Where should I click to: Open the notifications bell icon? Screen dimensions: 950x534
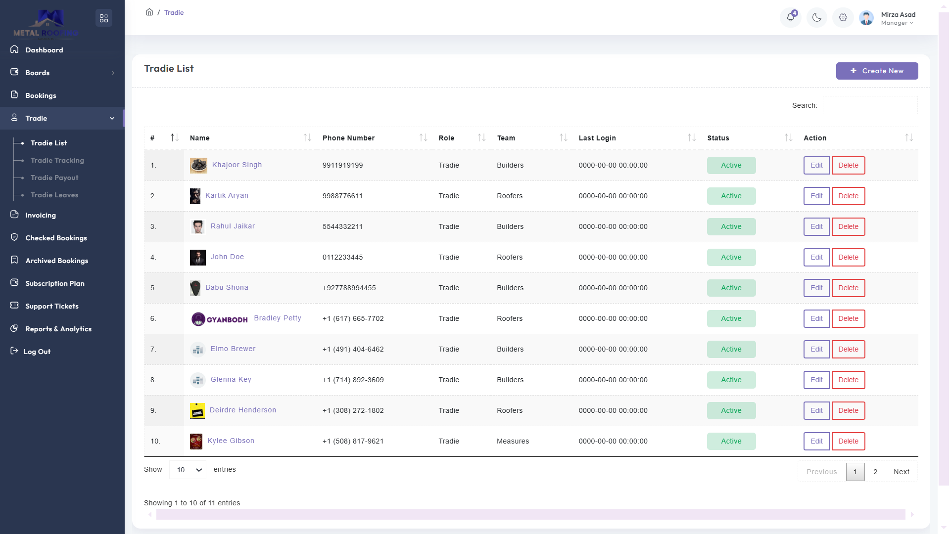(x=791, y=17)
